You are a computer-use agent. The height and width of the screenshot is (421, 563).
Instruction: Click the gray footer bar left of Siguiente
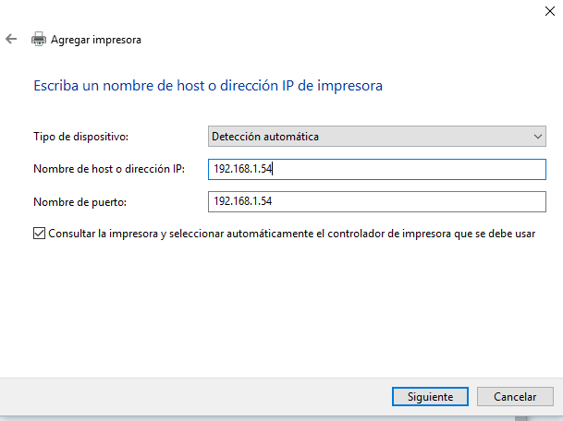pyautogui.click(x=185, y=397)
